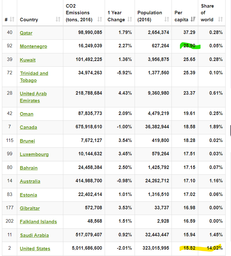Open the United Arab Emirates link
The width and height of the screenshot is (231, 256).
click(x=33, y=97)
